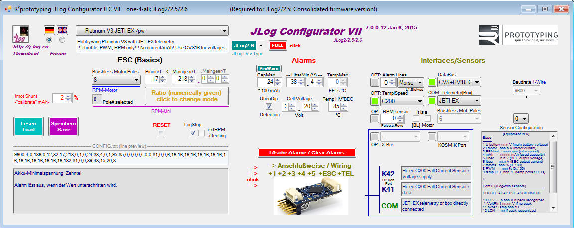Toggle the green COM Telemetry indicator

pyautogui.click(x=432, y=100)
